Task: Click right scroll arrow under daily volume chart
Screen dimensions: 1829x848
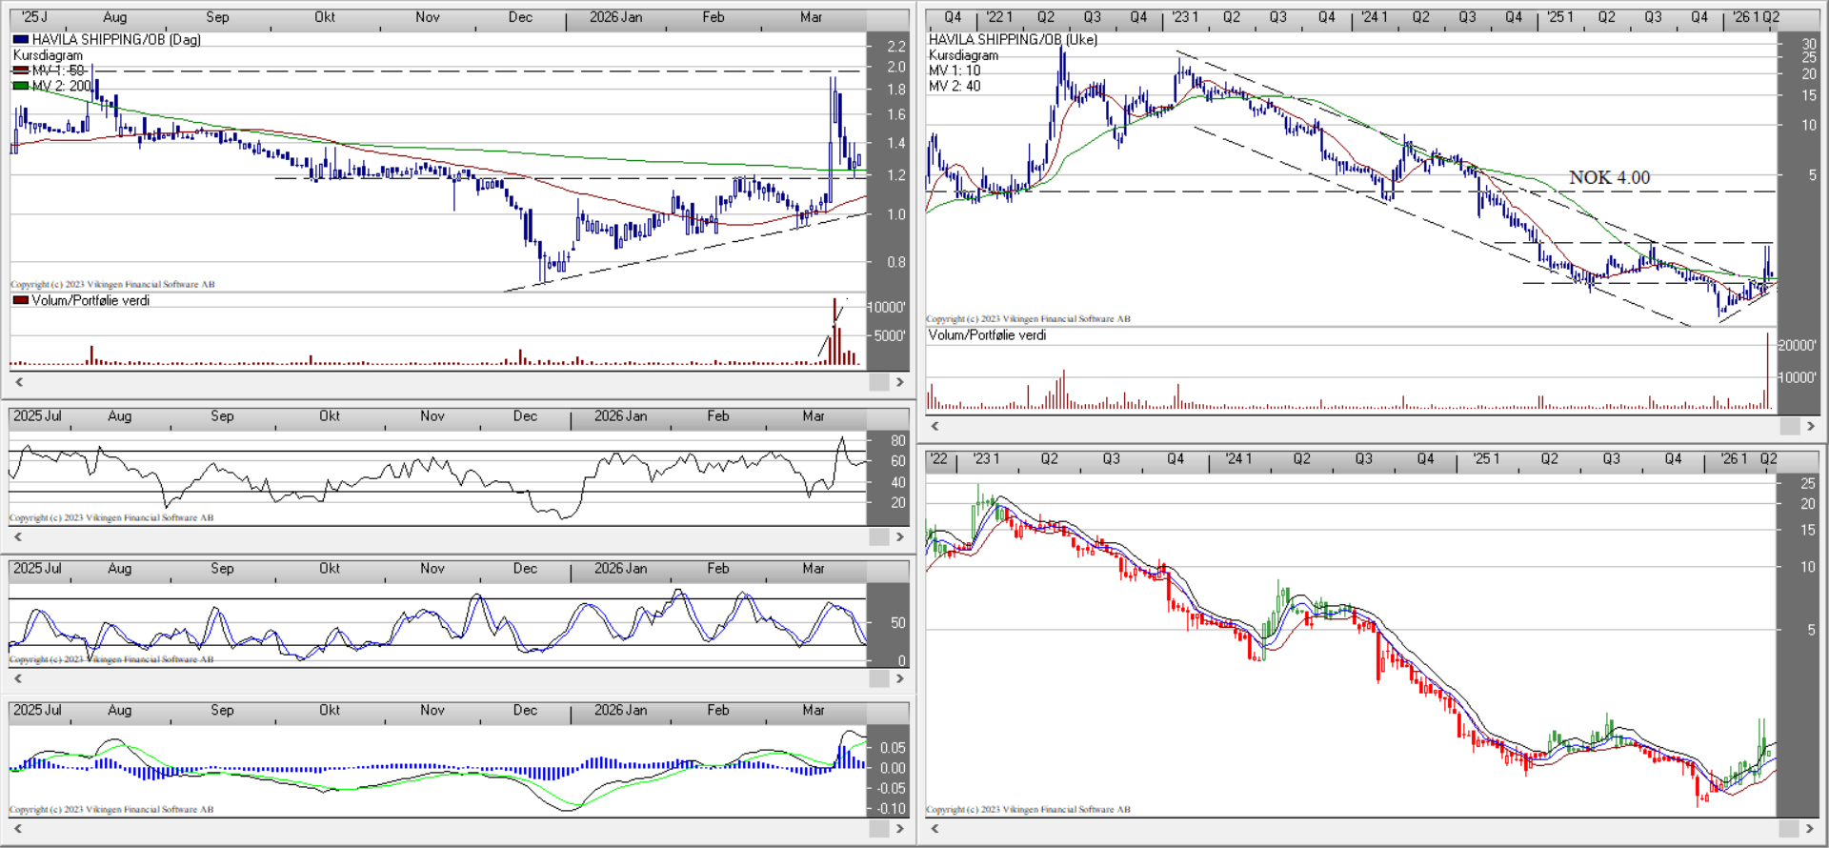Action: coord(899,382)
